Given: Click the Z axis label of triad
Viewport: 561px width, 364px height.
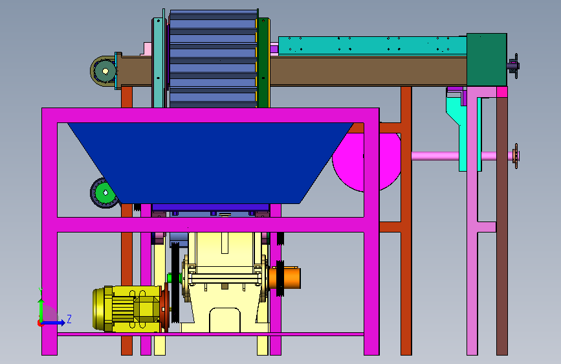Looking at the screenshot, I should (x=69, y=319).
